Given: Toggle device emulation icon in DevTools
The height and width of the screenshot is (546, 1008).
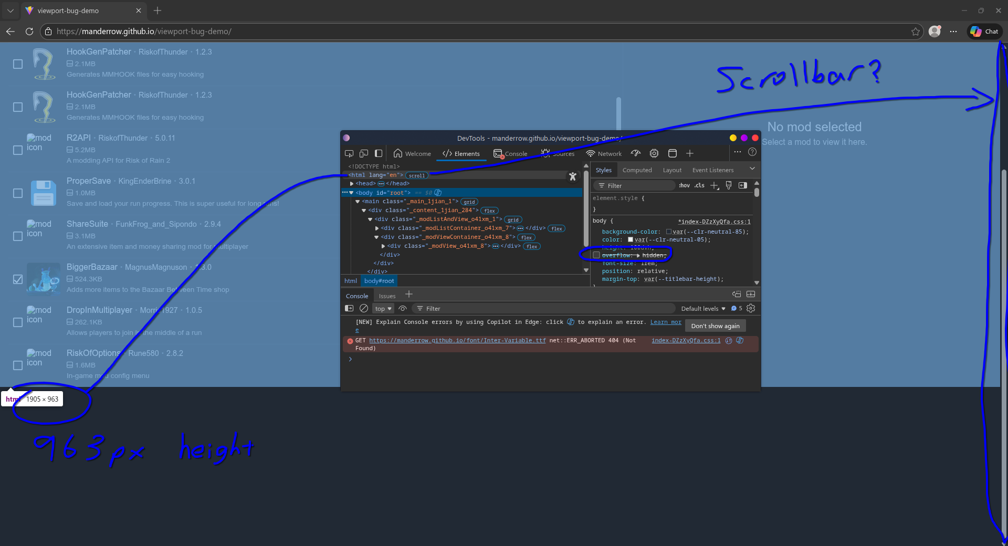Looking at the screenshot, I should click(x=364, y=153).
